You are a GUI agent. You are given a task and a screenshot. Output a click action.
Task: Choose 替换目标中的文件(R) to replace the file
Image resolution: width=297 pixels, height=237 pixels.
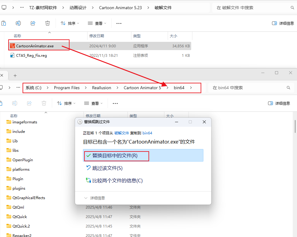(x=143, y=155)
